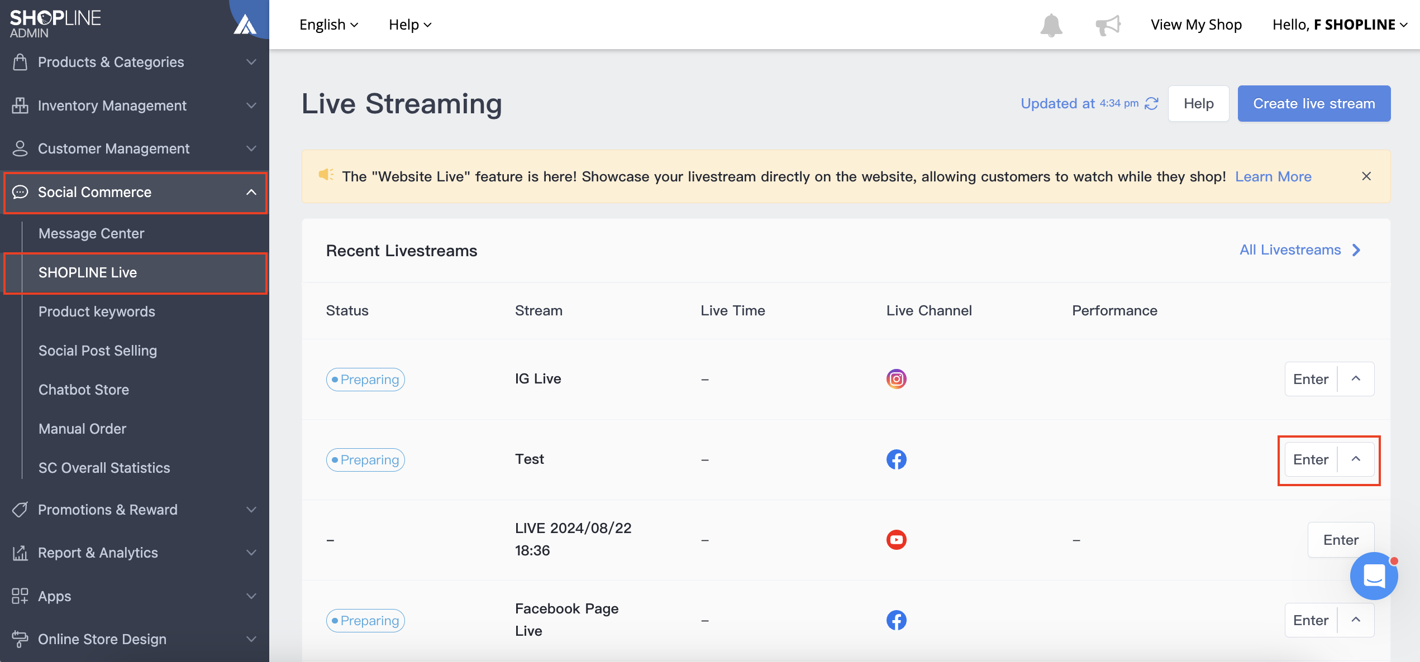Image resolution: width=1420 pixels, height=662 pixels.
Task: Open All Livestreams link
Action: [x=1300, y=250]
